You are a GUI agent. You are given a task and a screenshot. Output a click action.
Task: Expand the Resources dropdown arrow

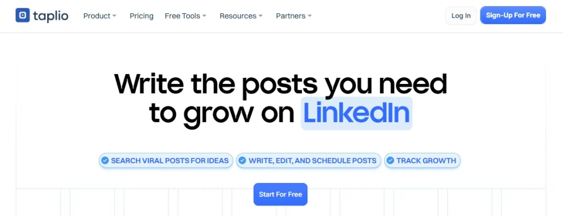261,16
